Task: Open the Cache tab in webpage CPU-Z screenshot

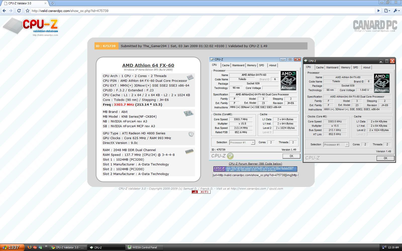Action: coord(226,65)
